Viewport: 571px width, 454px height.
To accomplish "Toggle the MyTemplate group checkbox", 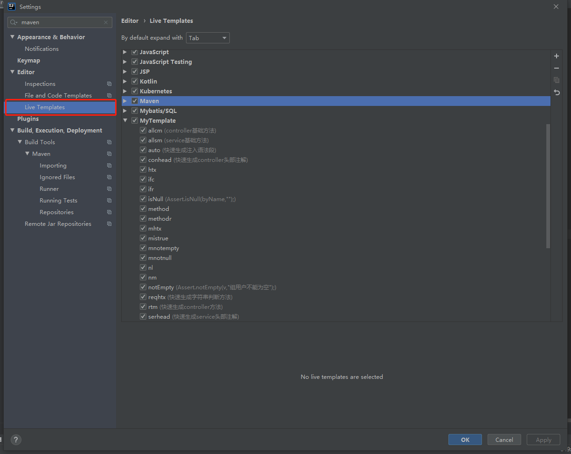I will click(x=135, y=120).
